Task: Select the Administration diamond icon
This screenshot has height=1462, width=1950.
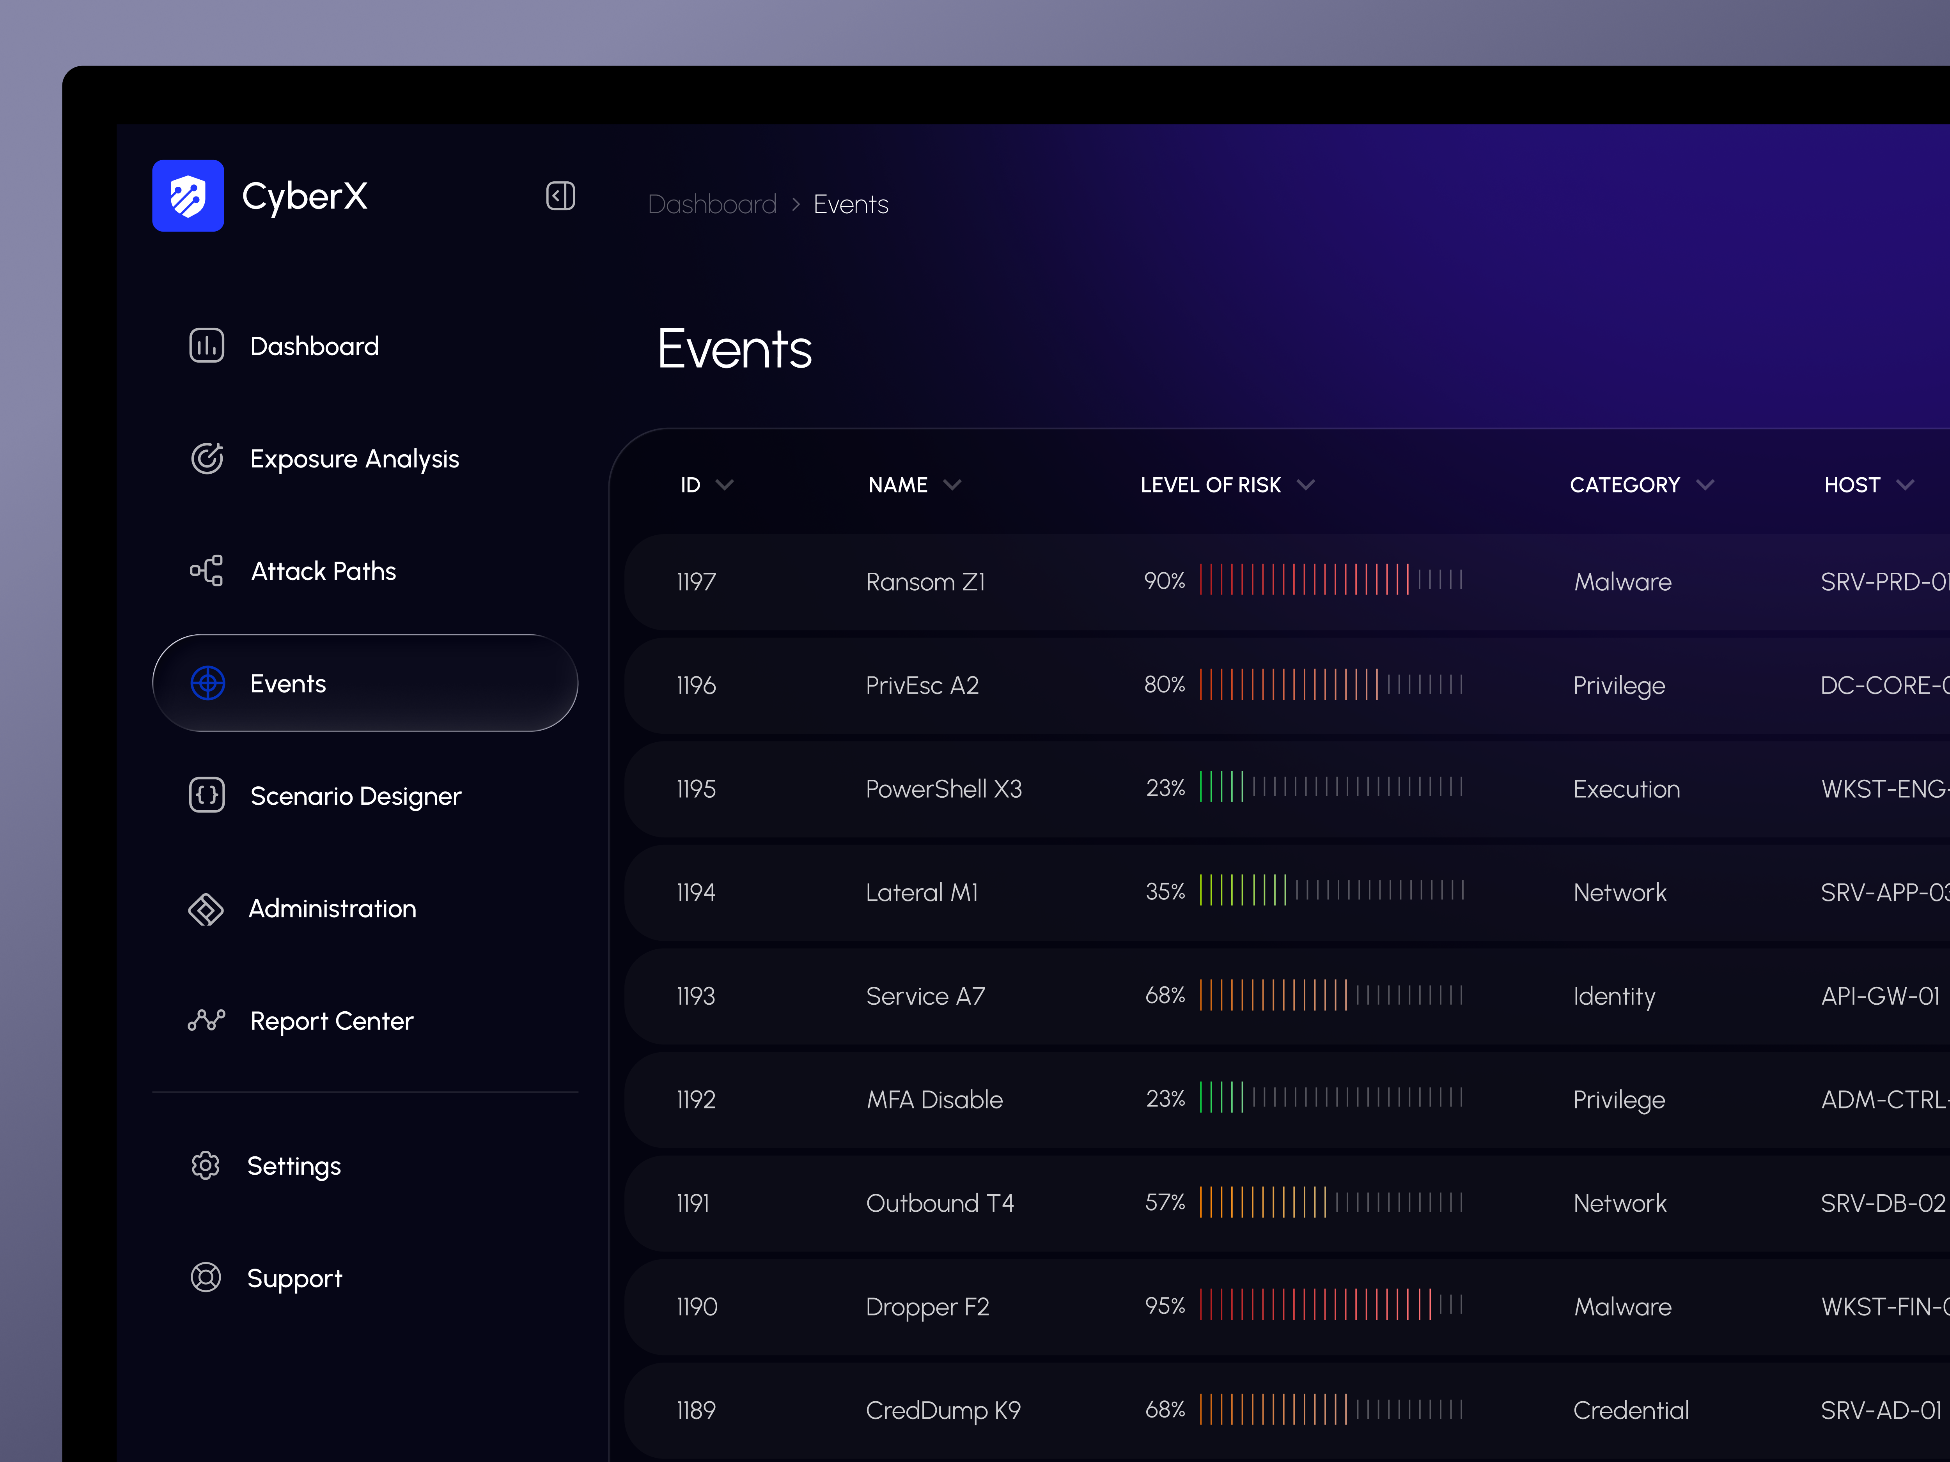Action: (x=206, y=908)
